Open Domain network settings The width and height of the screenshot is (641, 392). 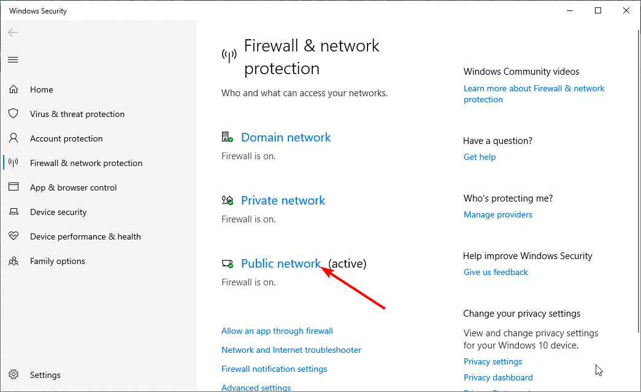click(x=285, y=137)
